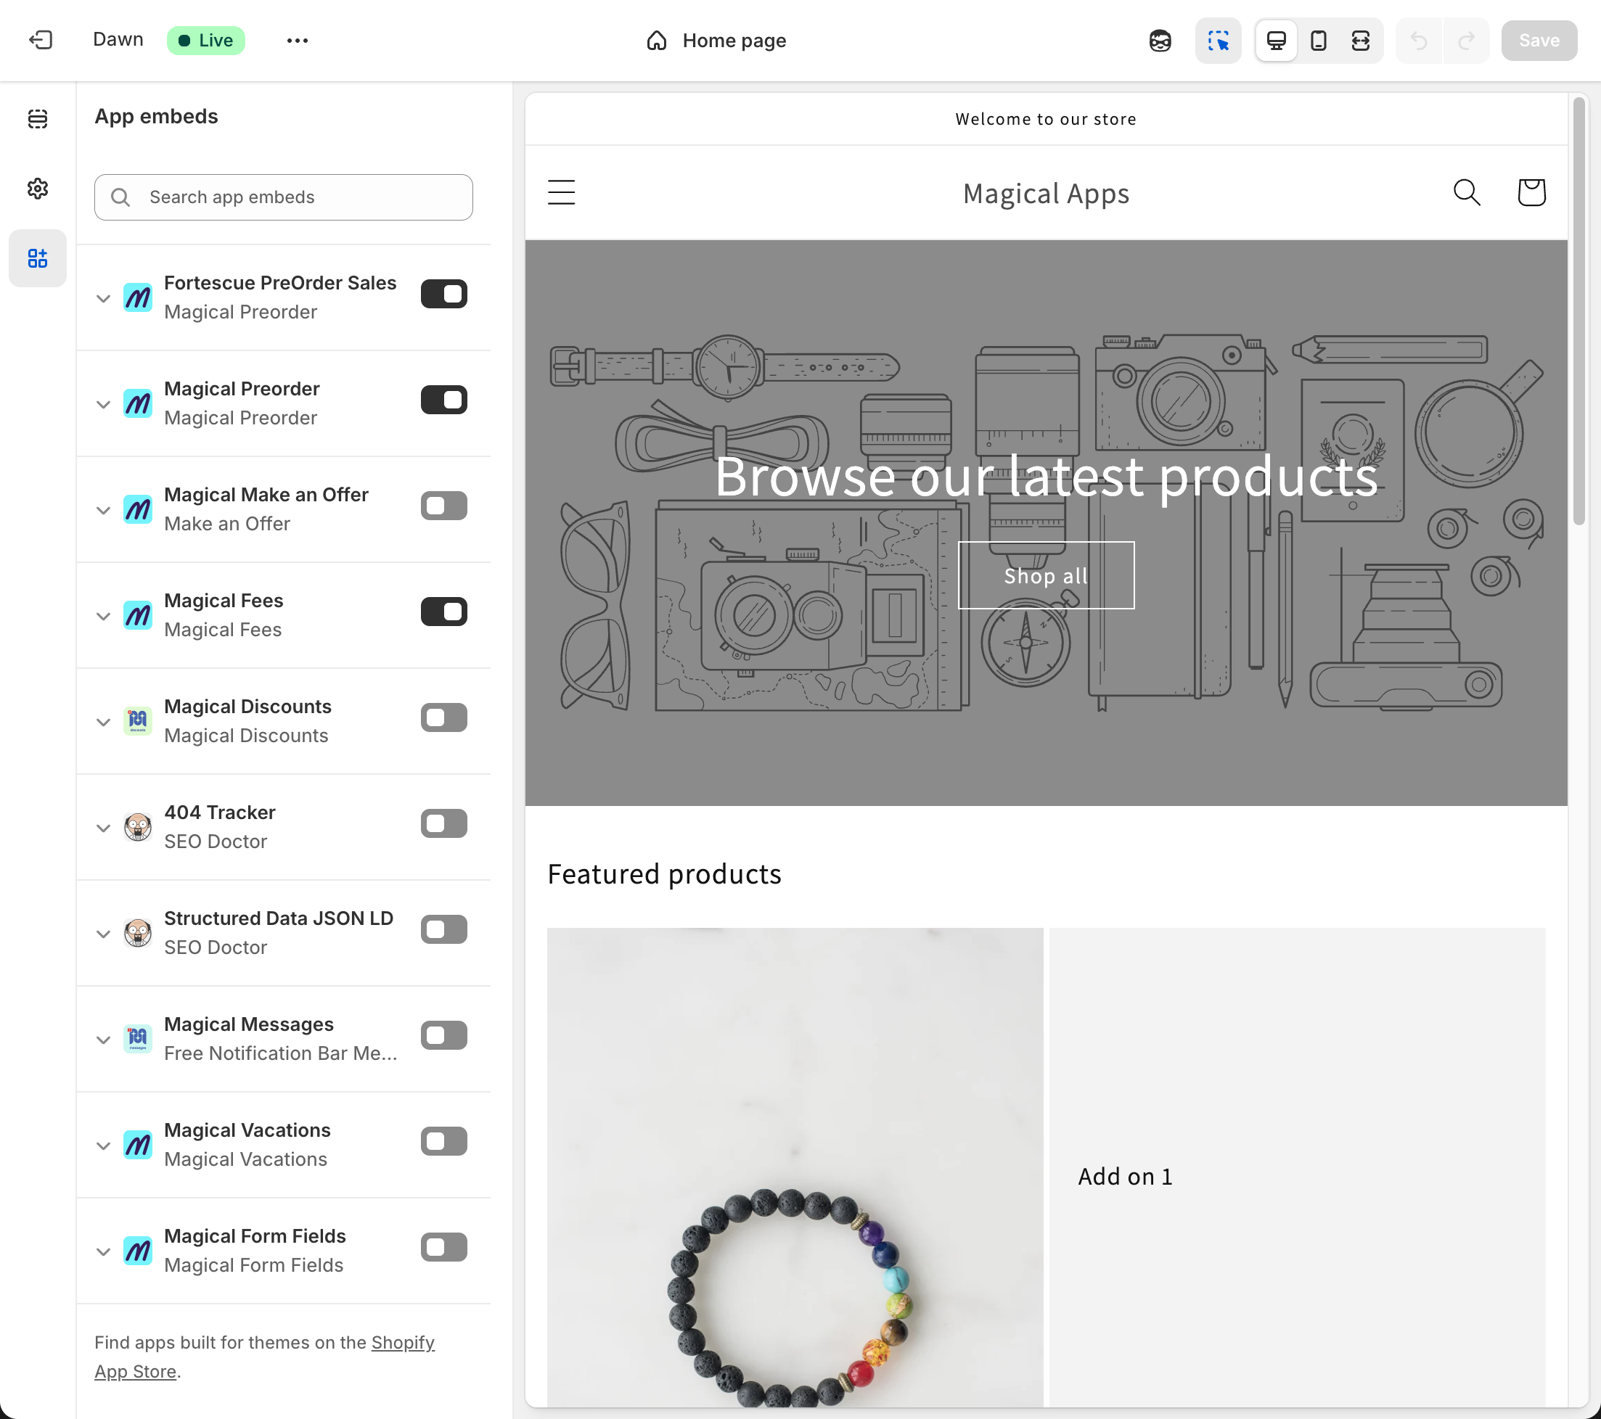Viewport: 1601px width, 1419px height.
Task: Turn on the 404 Tracker embed
Action: 443,823
